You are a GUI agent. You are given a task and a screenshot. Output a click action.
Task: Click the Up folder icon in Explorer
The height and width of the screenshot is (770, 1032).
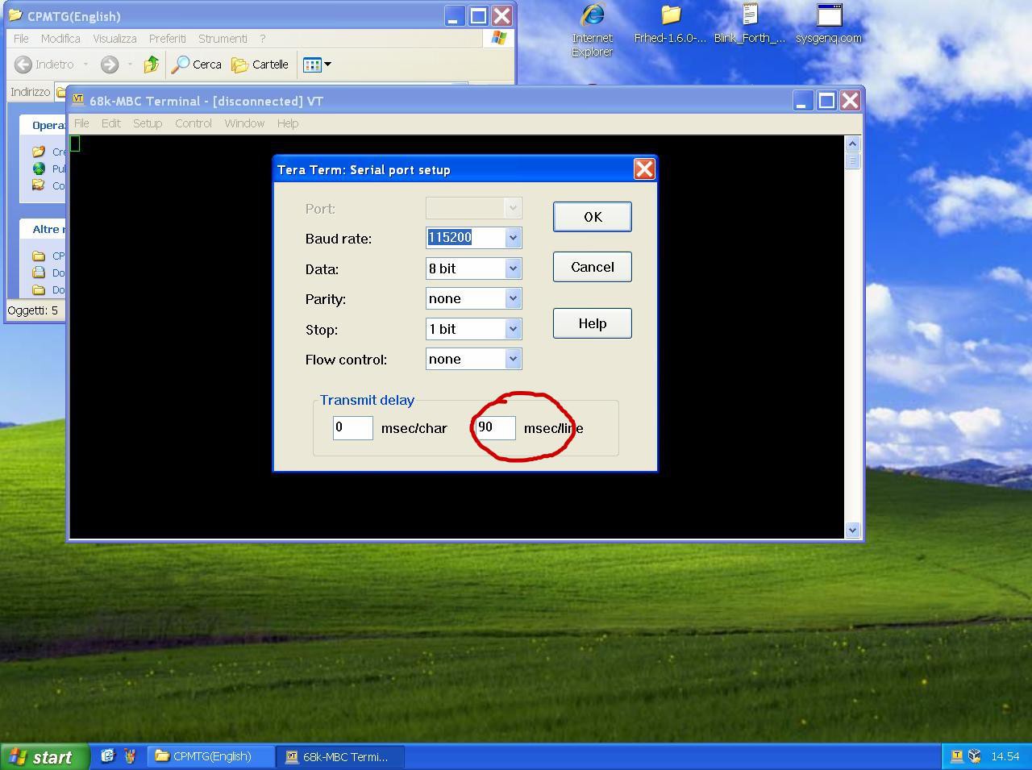(151, 65)
